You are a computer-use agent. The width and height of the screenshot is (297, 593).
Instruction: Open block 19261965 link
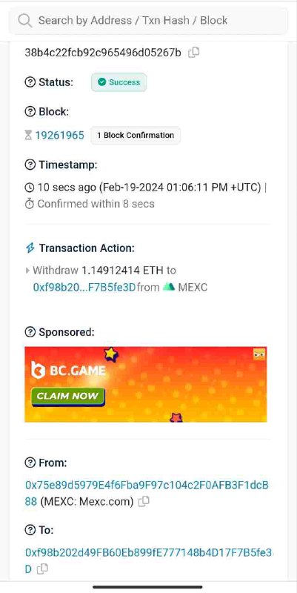[60, 136]
